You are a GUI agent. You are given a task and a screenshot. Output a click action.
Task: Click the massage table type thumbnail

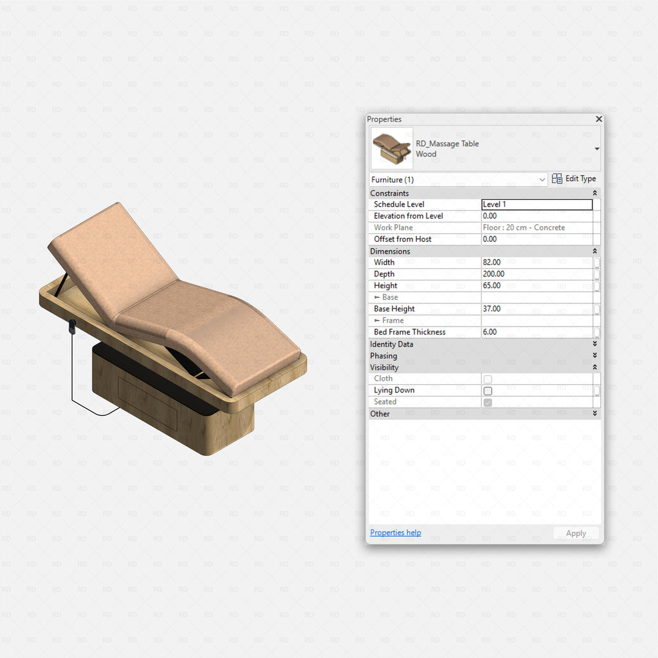coord(392,149)
